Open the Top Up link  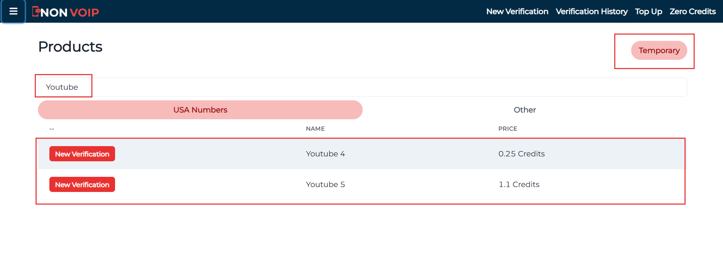648,12
